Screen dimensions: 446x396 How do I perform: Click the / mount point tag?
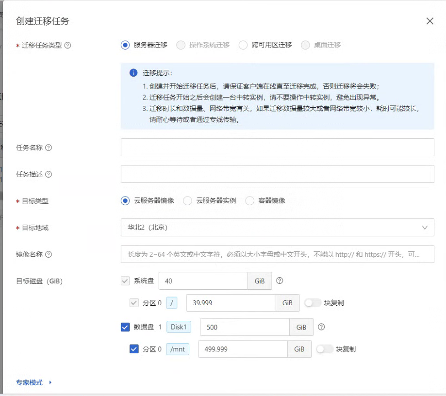coord(171,303)
